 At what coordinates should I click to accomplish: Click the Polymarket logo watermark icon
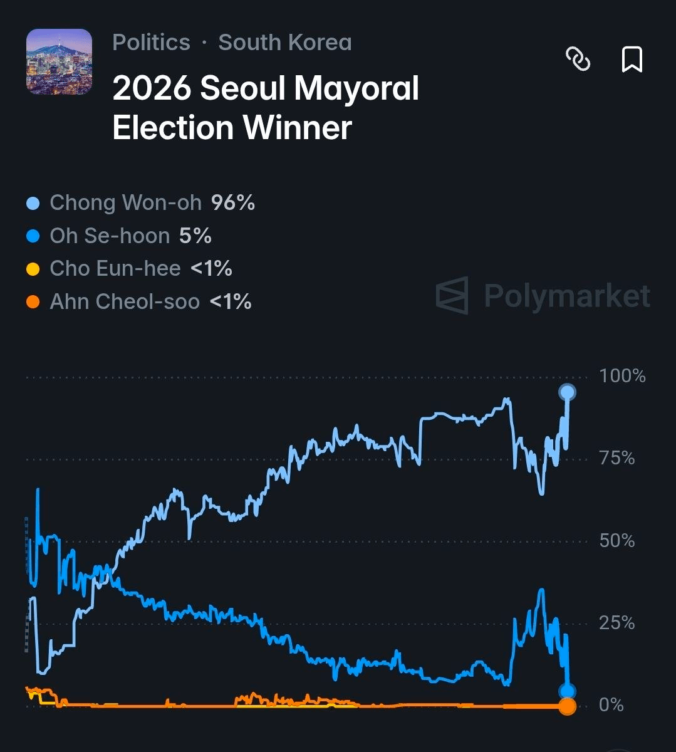pyautogui.click(x=452, y=295)
